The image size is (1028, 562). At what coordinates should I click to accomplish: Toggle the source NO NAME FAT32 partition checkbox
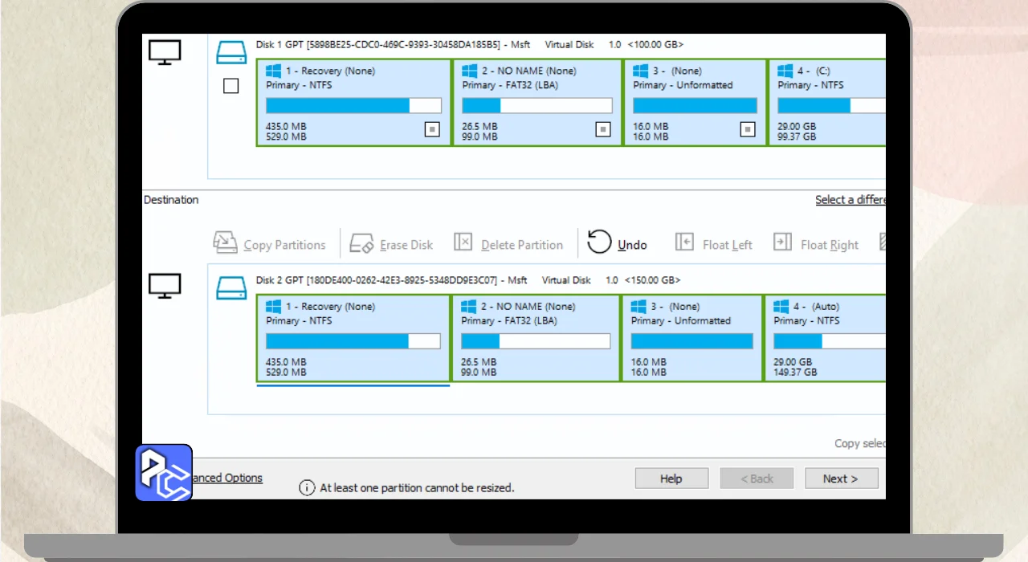click(603, 129)
